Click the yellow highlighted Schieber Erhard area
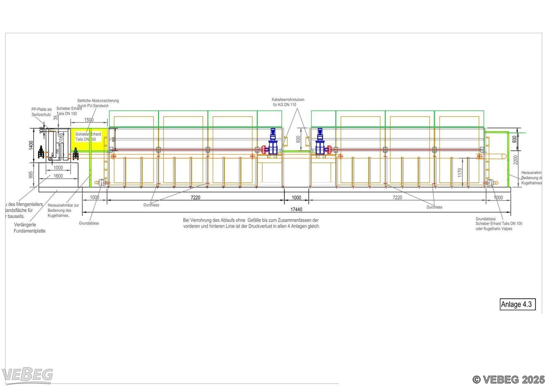547x387 pixels. [89, 139]
